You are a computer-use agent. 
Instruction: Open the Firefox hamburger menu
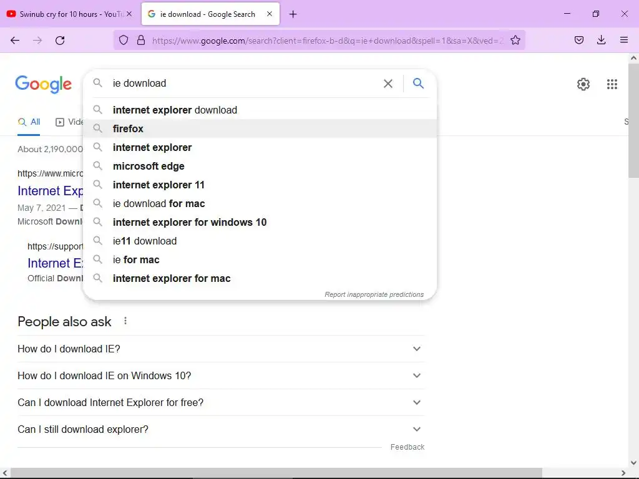tap(623, 40)
